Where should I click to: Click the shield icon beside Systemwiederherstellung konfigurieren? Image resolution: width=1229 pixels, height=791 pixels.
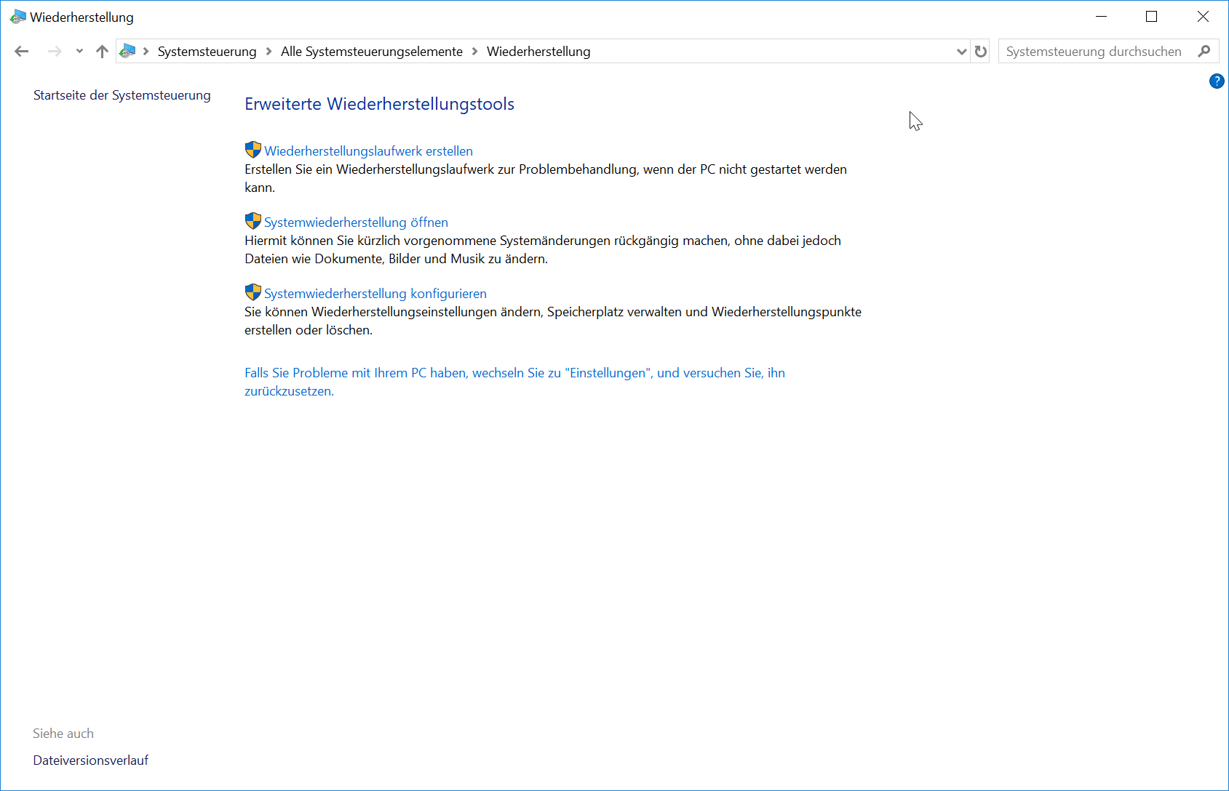coord(253,292)
